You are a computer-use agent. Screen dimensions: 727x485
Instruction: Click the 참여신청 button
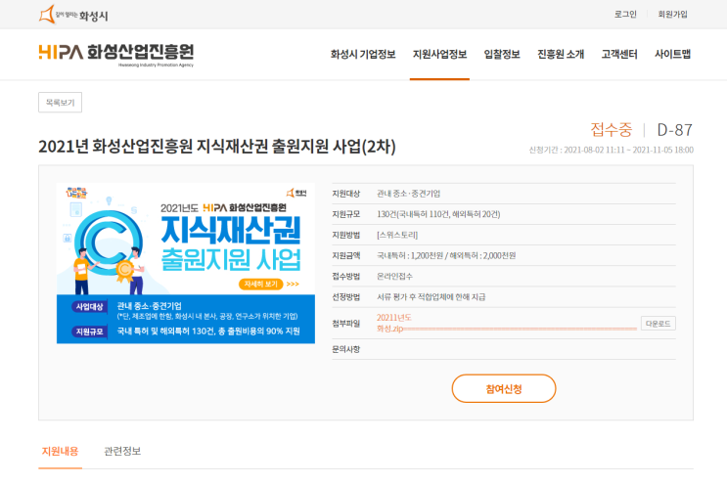[504, 388]
